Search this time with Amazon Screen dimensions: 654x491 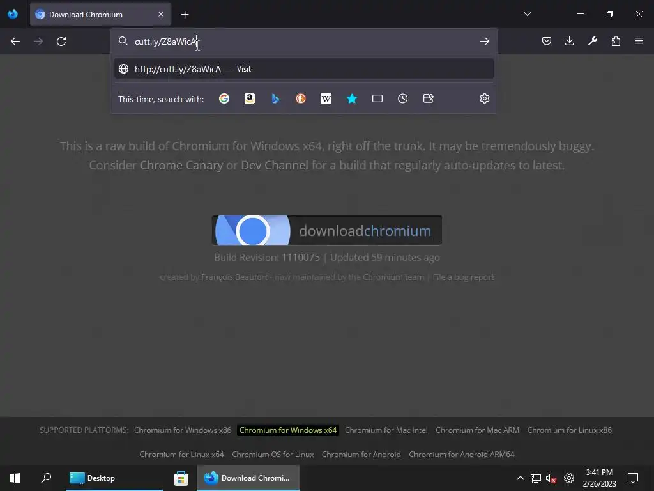[x=250, y=98]
